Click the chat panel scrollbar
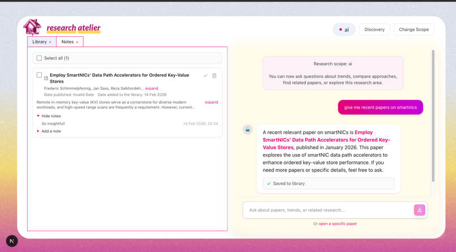Screen dimensions: 456x252 coord(433,117)
